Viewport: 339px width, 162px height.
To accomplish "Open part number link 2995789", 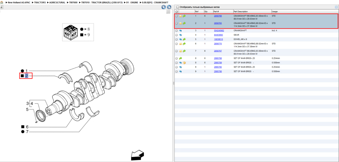I will tap(218, 62).
